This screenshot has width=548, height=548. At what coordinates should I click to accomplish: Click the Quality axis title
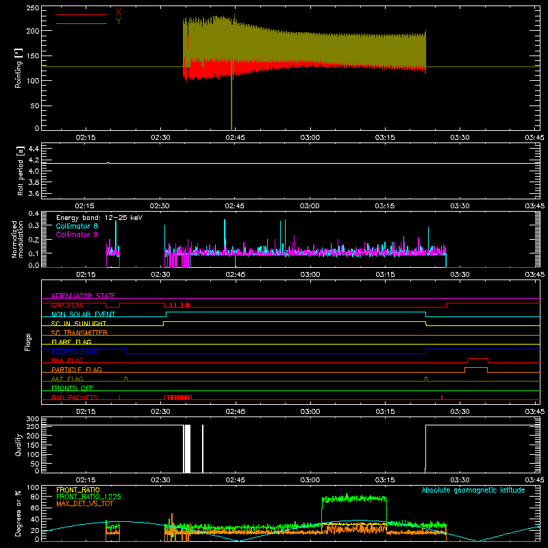point(18,445)
